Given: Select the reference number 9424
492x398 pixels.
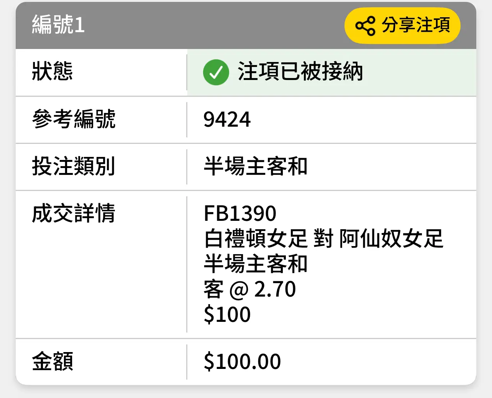Looking at the screenshot, I should (227, 119).
